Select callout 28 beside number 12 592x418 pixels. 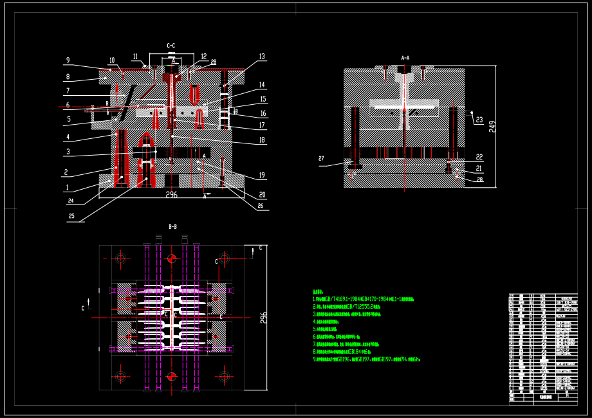tap(214, 62)
